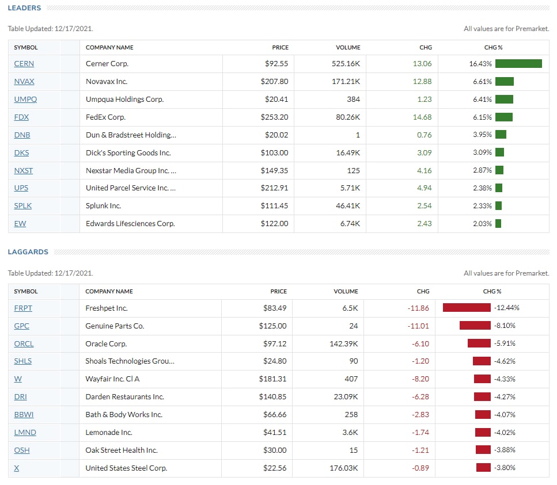The width and height of the screenshot is (557, 485).
Task: Click the NVAX symbol link
Action: (x=24, y=82)
